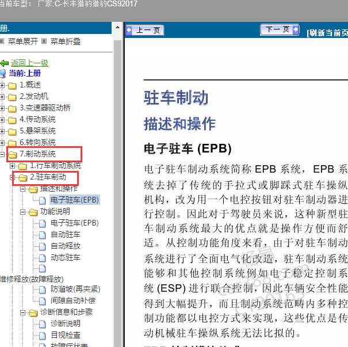Open the 维修释放(故障释放) page
This screenshot has width=348, height=347.
click(x=32, y=279)
